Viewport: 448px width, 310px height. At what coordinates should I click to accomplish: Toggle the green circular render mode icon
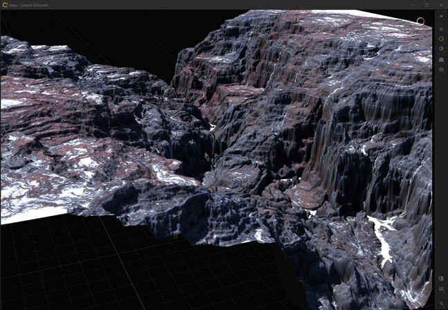coord(441,39)
